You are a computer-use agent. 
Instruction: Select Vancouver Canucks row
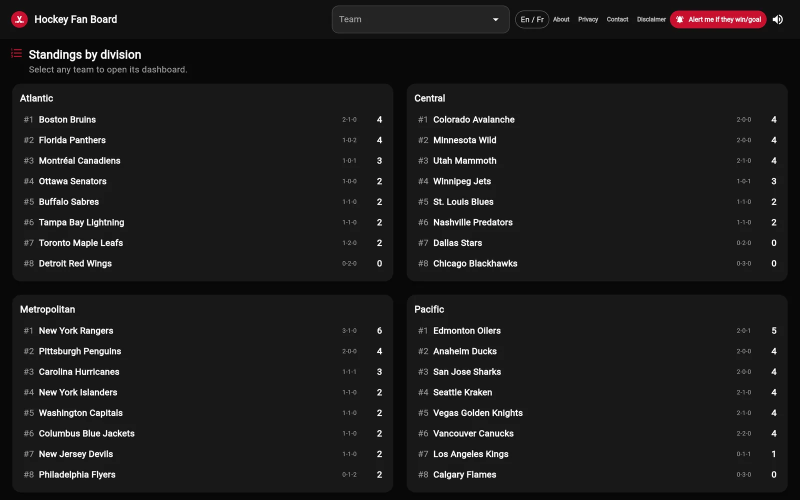(x=597, y=433)
